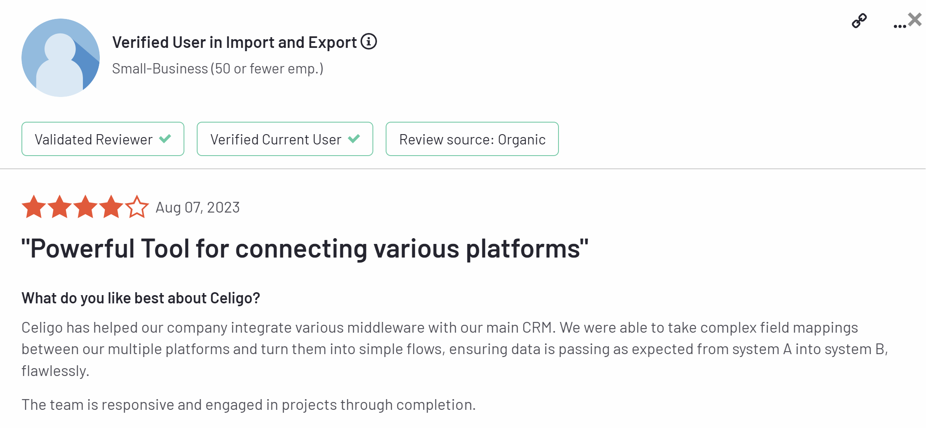The image size is (926, 428).
Task: Select the What do you like best heading
Action: point(141,297)
